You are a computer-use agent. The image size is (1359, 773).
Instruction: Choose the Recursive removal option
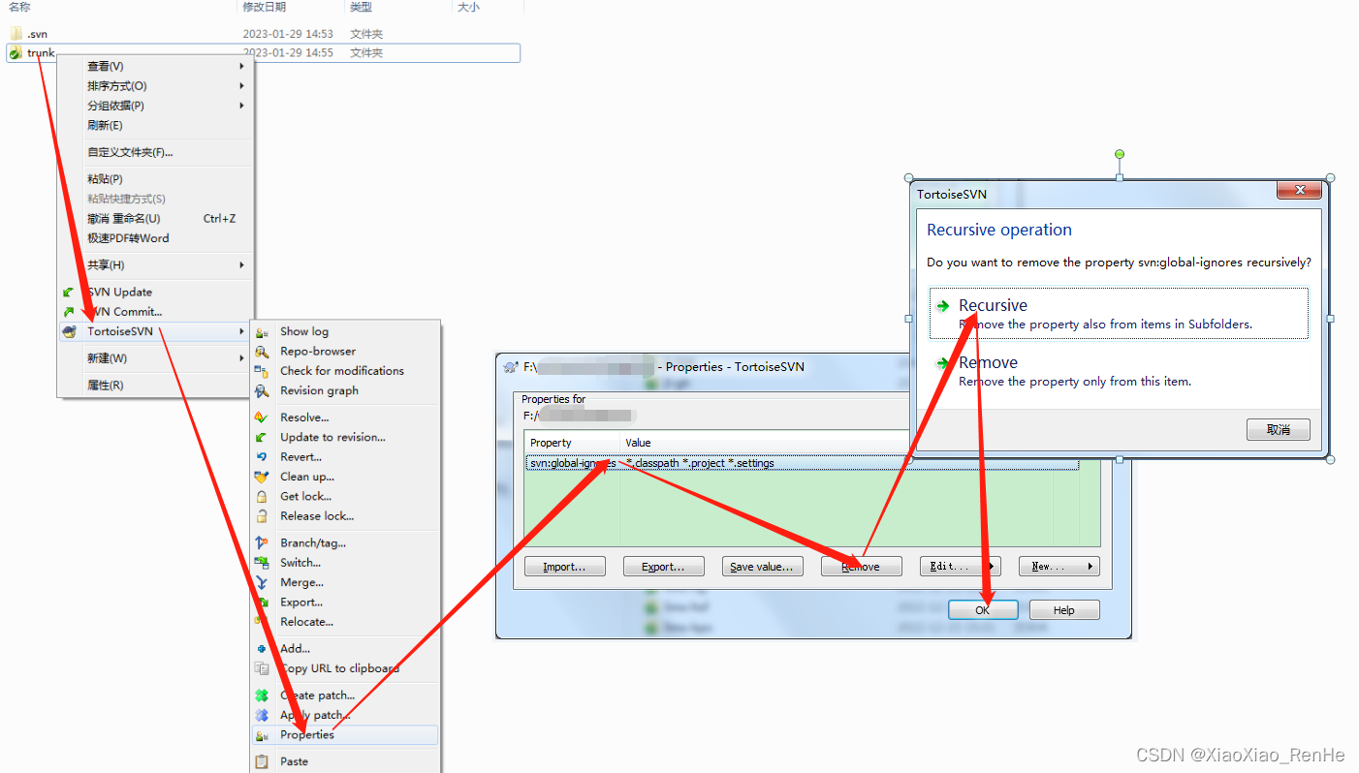click(1119, 314)
